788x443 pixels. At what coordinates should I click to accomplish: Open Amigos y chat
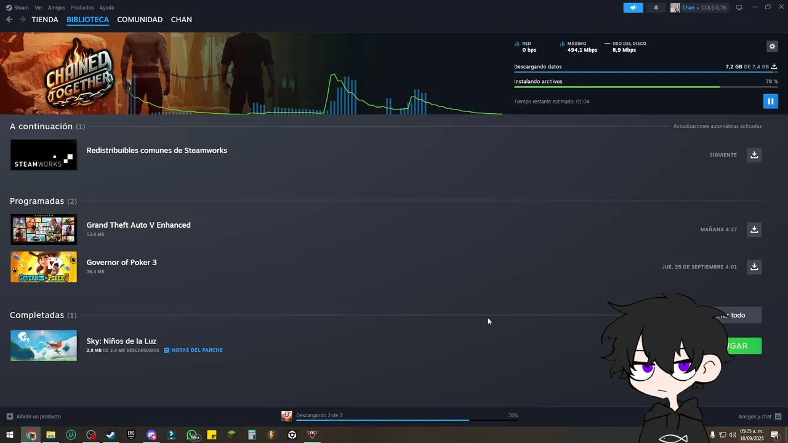point(760,417)
